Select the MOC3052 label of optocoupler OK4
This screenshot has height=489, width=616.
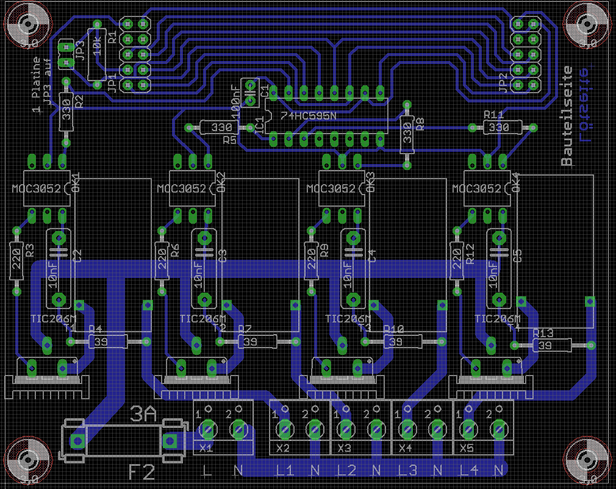[476, 188]
